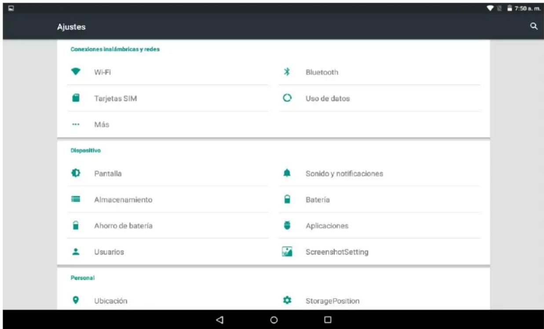Open Aplicaciones via the Android robot icon
The image size is (544, 329).
click(x=288, y=226)
